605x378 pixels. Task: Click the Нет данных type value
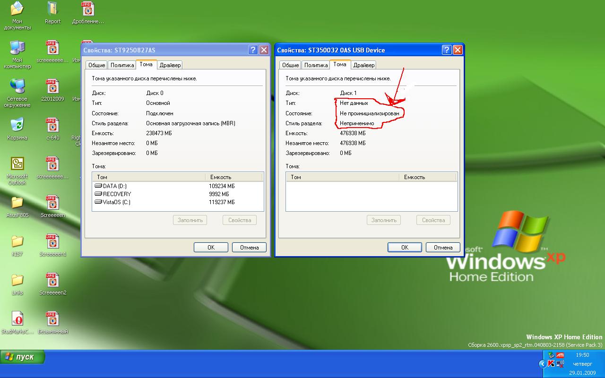click(x=354, y=103)
